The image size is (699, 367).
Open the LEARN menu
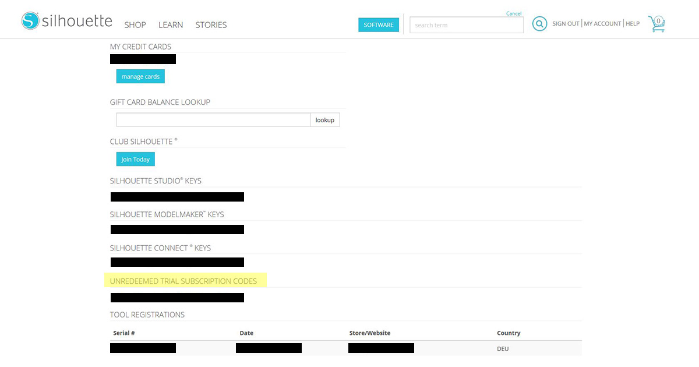(x=171, y=25)
